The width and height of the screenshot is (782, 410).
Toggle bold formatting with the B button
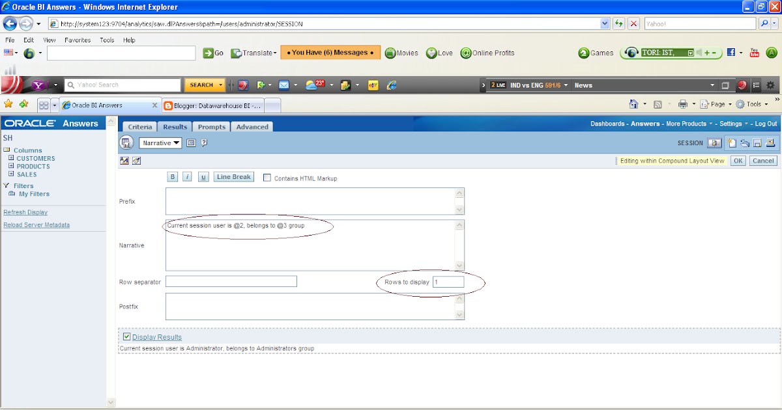click(172, 176)
